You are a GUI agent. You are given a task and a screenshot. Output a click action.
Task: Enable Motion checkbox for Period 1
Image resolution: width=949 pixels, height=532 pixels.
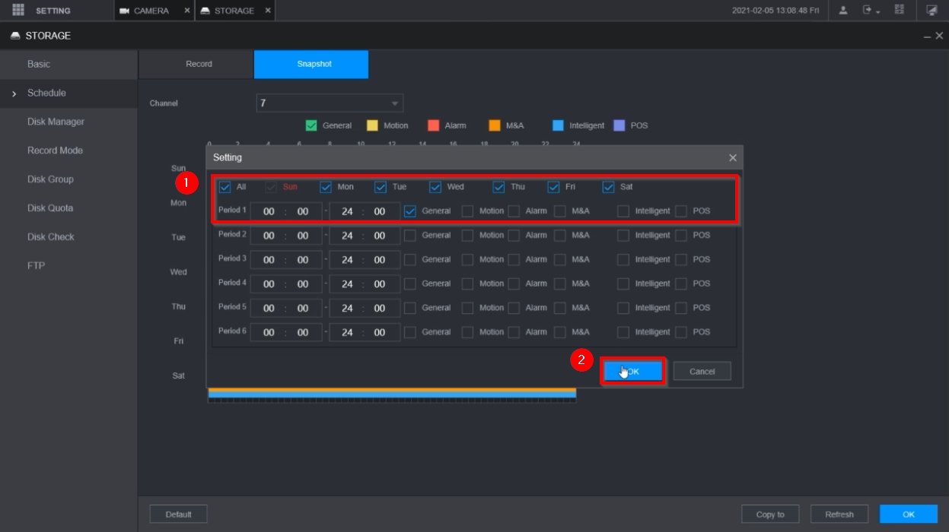(467, 211)
